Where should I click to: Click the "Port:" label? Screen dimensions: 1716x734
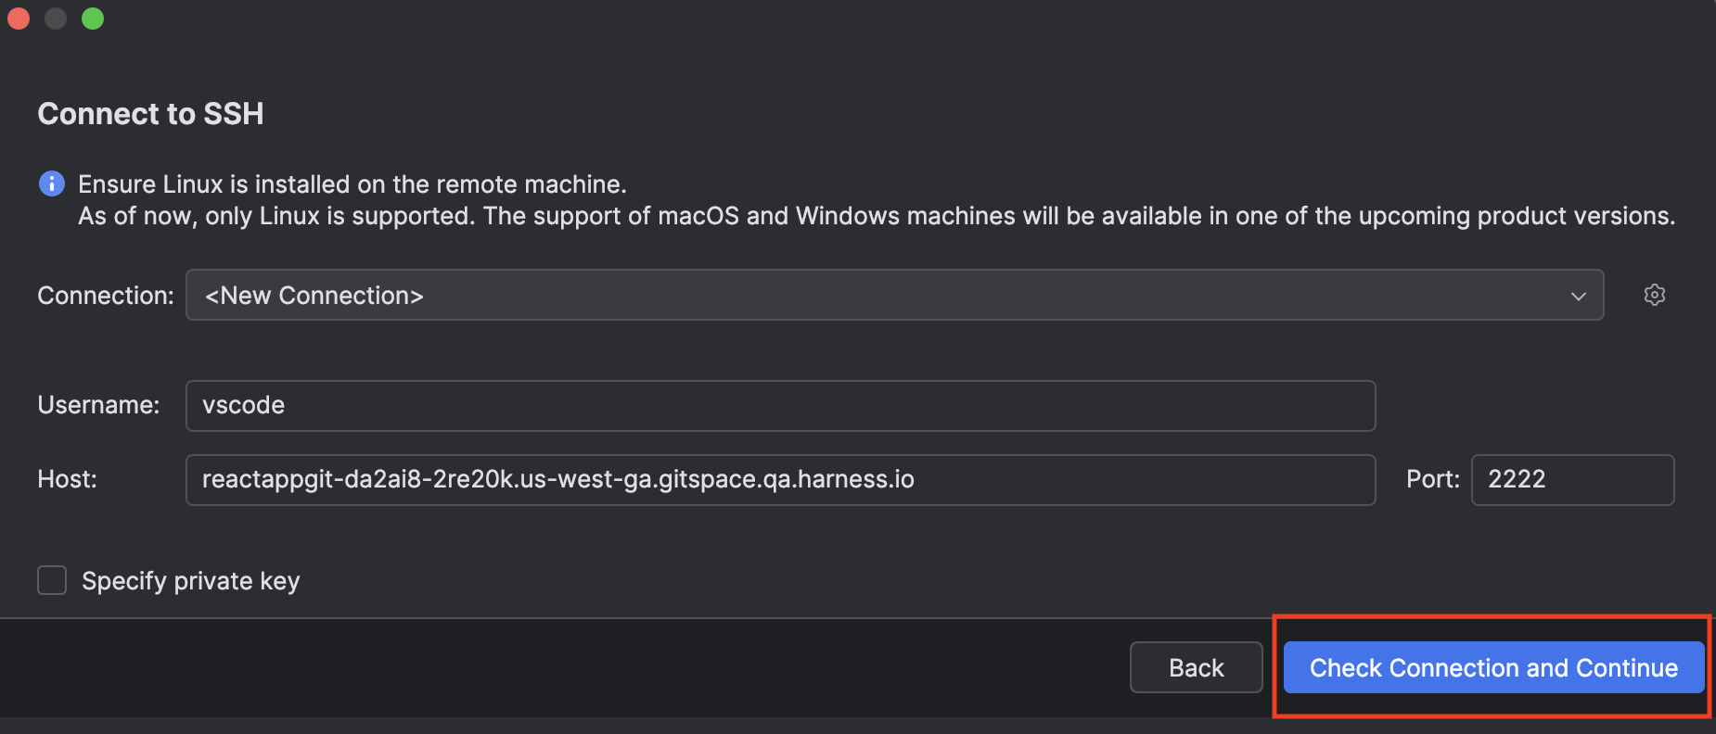click(x=1432, y=479)
